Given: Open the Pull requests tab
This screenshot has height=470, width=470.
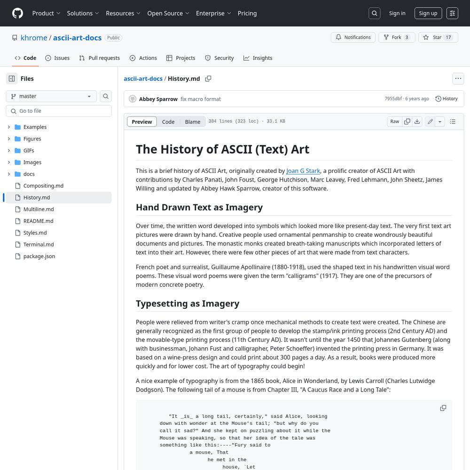Looking at the screenshot, I should pos(99,58).
